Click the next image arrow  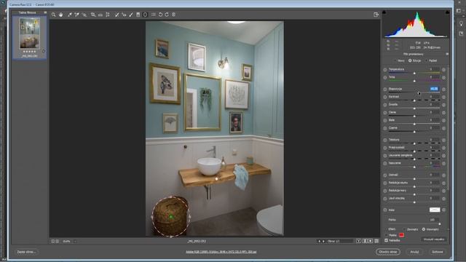(323, 241)
